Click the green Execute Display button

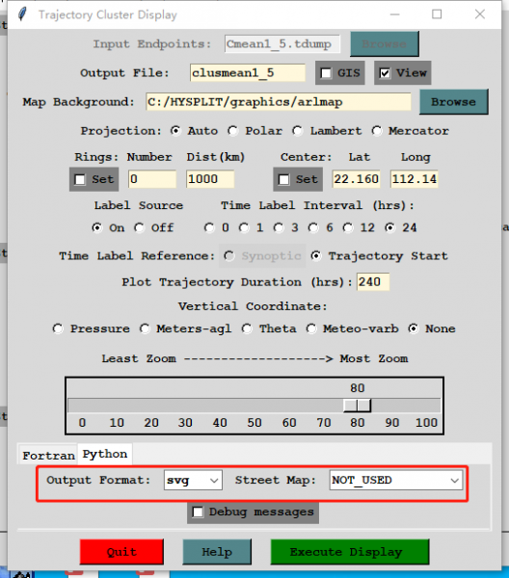coord(350,552)
